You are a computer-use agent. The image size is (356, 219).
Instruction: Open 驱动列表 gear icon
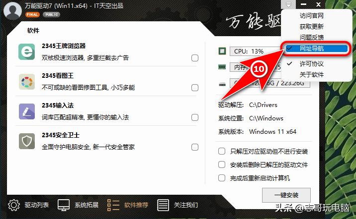(14, 205)
